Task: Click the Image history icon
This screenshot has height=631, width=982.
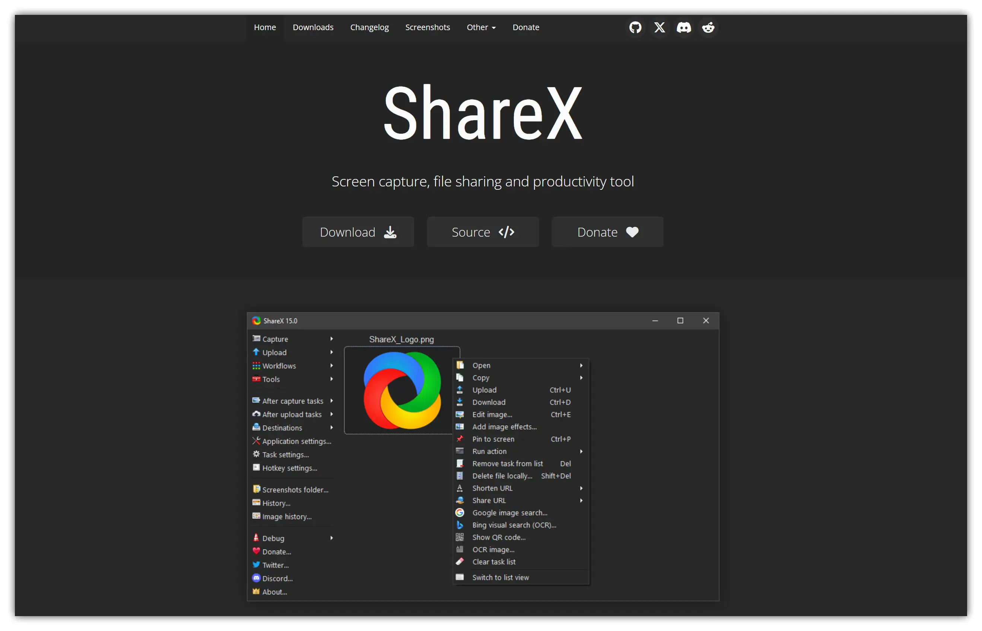Action: [256, 516]
